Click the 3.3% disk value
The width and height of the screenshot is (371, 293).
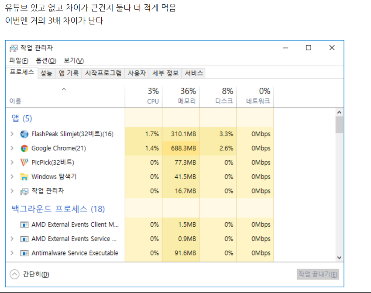[226, 134]
